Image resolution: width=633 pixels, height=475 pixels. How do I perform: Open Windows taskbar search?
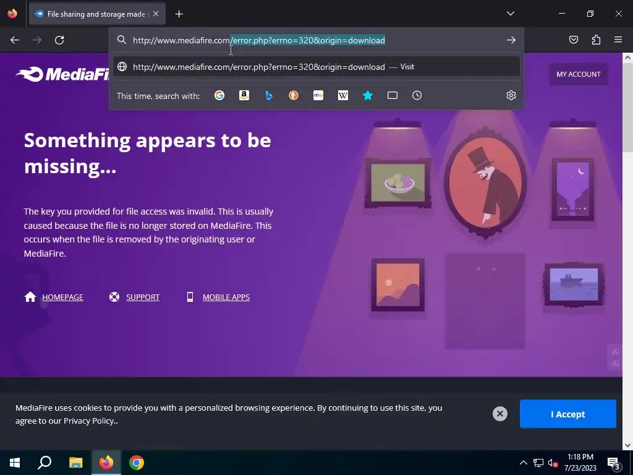coord(45,463)
